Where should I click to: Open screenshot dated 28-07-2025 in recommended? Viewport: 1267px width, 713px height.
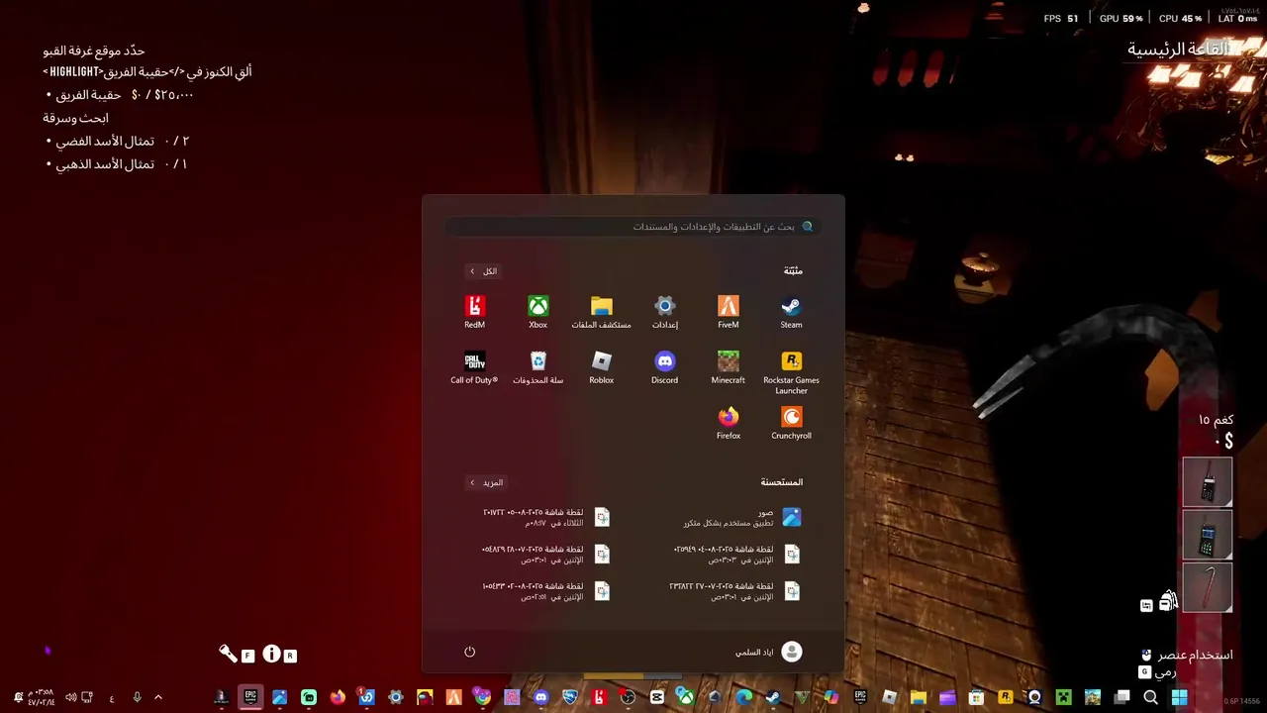pos(546,554)
